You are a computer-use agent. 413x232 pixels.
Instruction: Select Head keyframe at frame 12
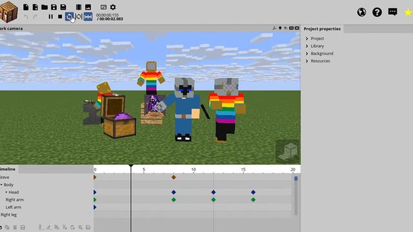point(214,192)
